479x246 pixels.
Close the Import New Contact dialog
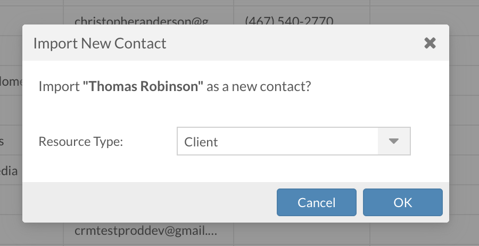click(x=430, y=43)
